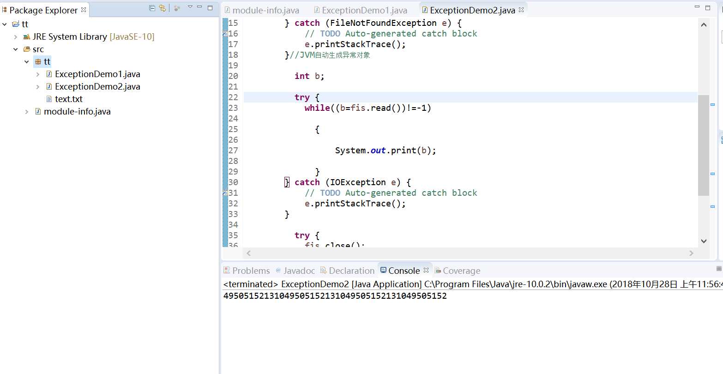
Task: Collapse the src folder node
Action: pyautogui.click(x=16, y=49)
